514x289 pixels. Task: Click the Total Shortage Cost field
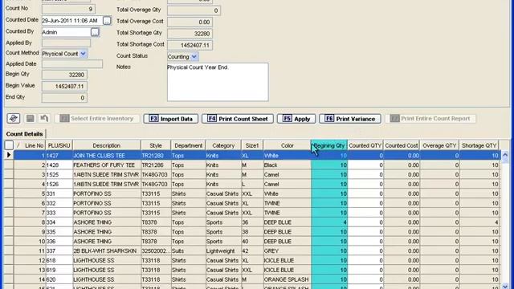190,45
